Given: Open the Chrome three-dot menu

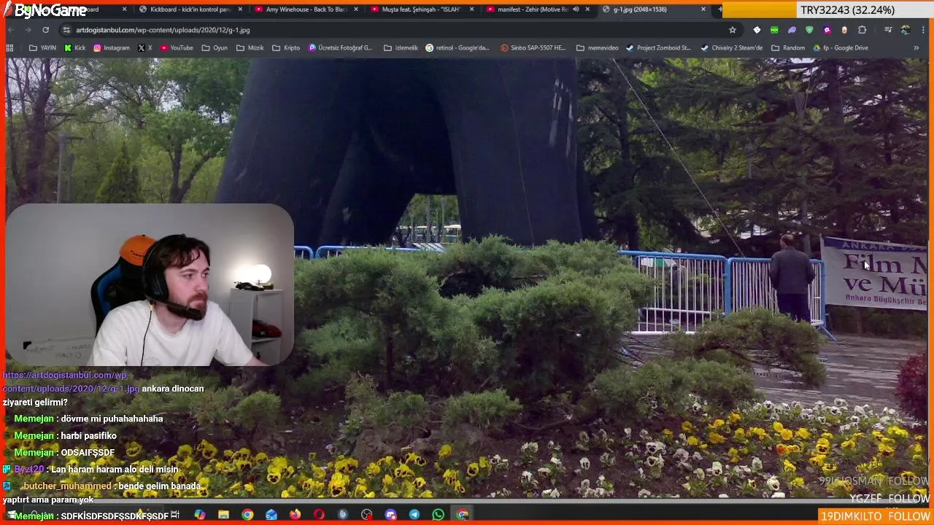Looking at the screenshot, I should [x=923, y=30].
